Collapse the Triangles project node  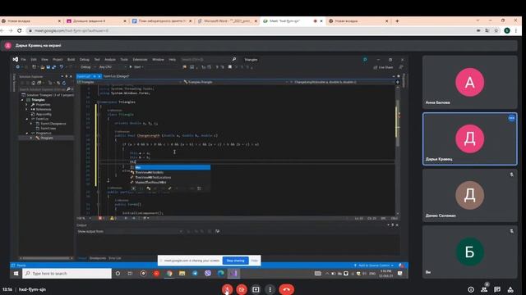[22, 100]
